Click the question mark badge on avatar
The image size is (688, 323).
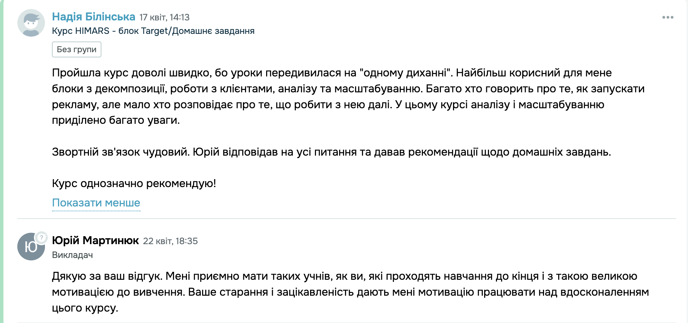[42, 238]
